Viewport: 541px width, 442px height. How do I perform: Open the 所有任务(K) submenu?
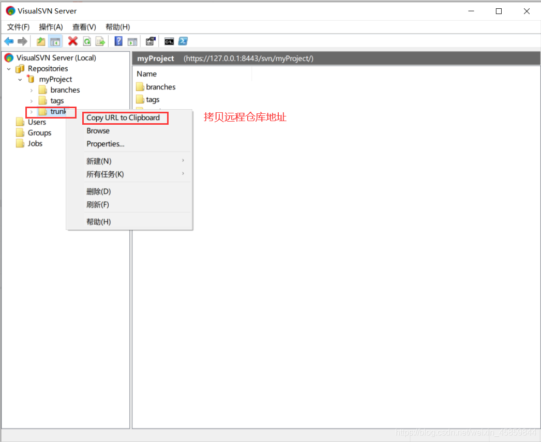129,174
